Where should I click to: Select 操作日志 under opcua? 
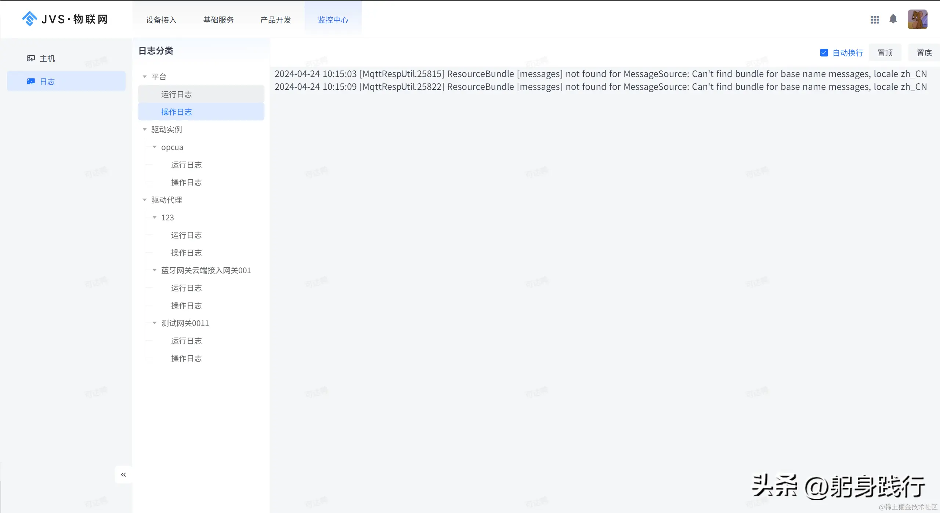click(186, 182)
